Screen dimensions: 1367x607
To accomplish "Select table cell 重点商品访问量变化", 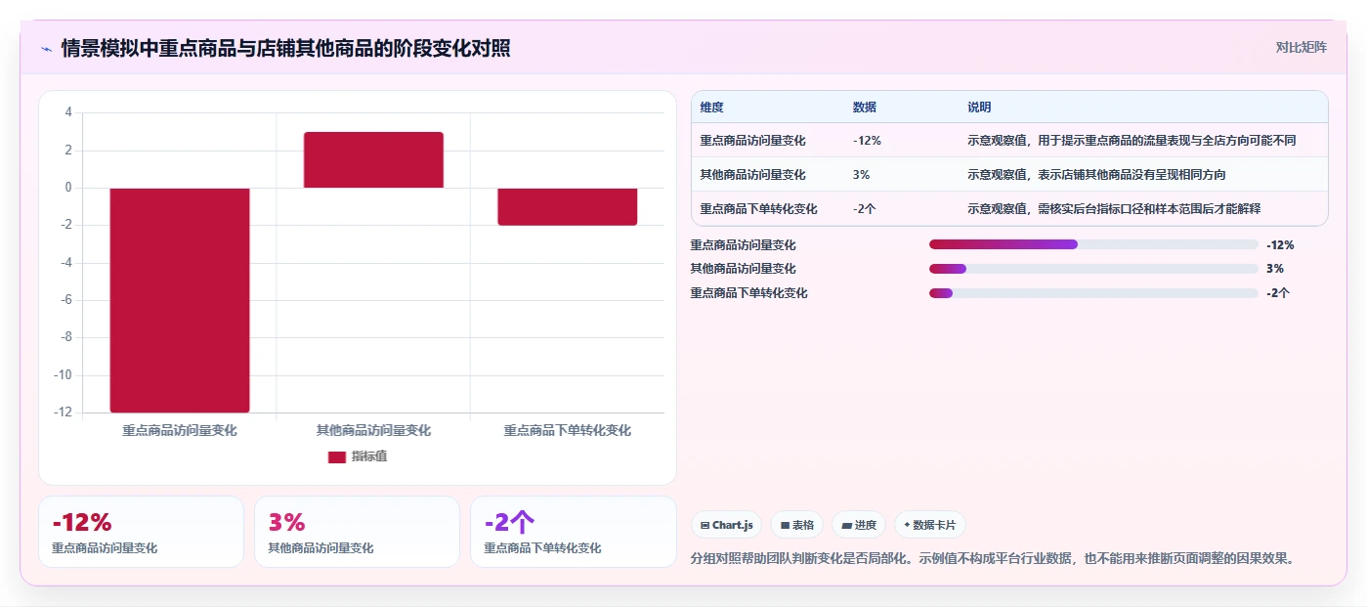I will (752, 141).
